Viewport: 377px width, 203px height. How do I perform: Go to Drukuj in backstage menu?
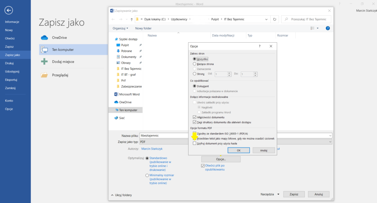(x=9, y=63)
